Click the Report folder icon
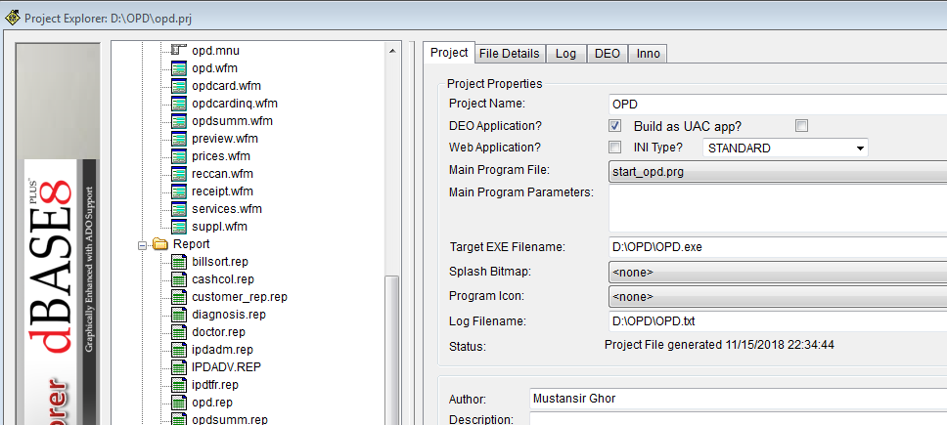This screenshot has width=947, height=425. [x=160, y=244]
